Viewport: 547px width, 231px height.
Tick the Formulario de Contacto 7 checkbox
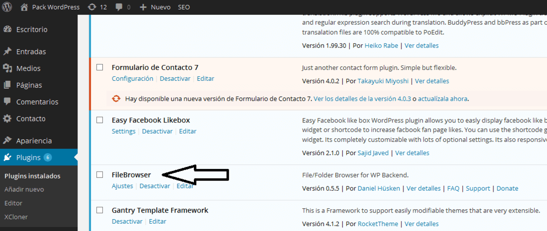(x=100, y=67)
